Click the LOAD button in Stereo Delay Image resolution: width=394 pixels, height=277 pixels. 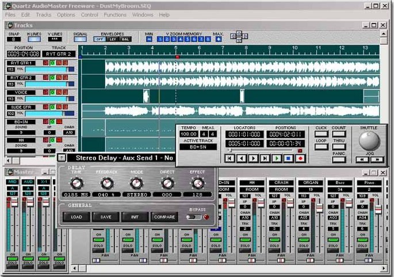(76, 217)
